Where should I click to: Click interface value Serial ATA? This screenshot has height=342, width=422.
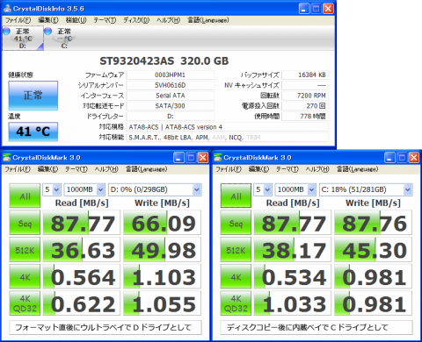click(171, 96)
